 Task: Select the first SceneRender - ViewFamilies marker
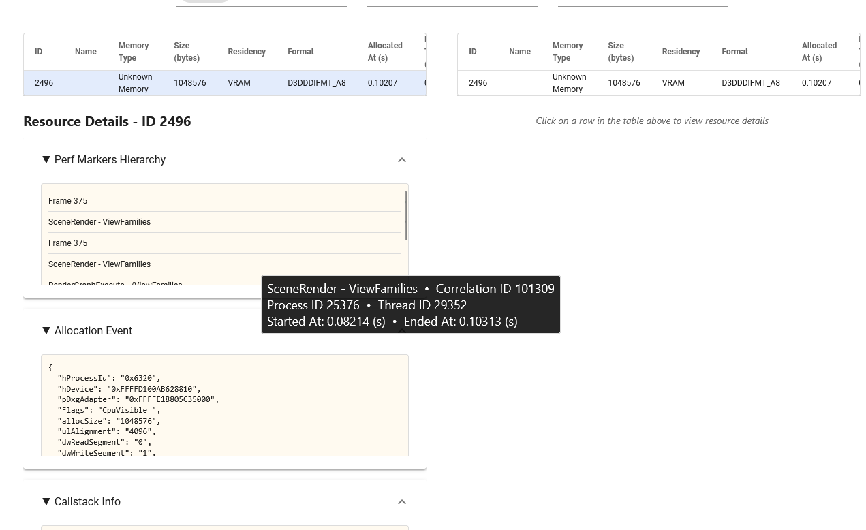99,222
